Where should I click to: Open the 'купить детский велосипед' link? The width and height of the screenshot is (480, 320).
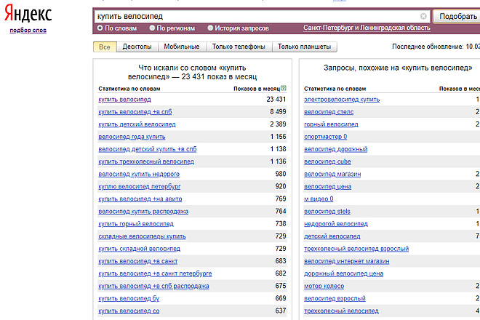(137, 124)
